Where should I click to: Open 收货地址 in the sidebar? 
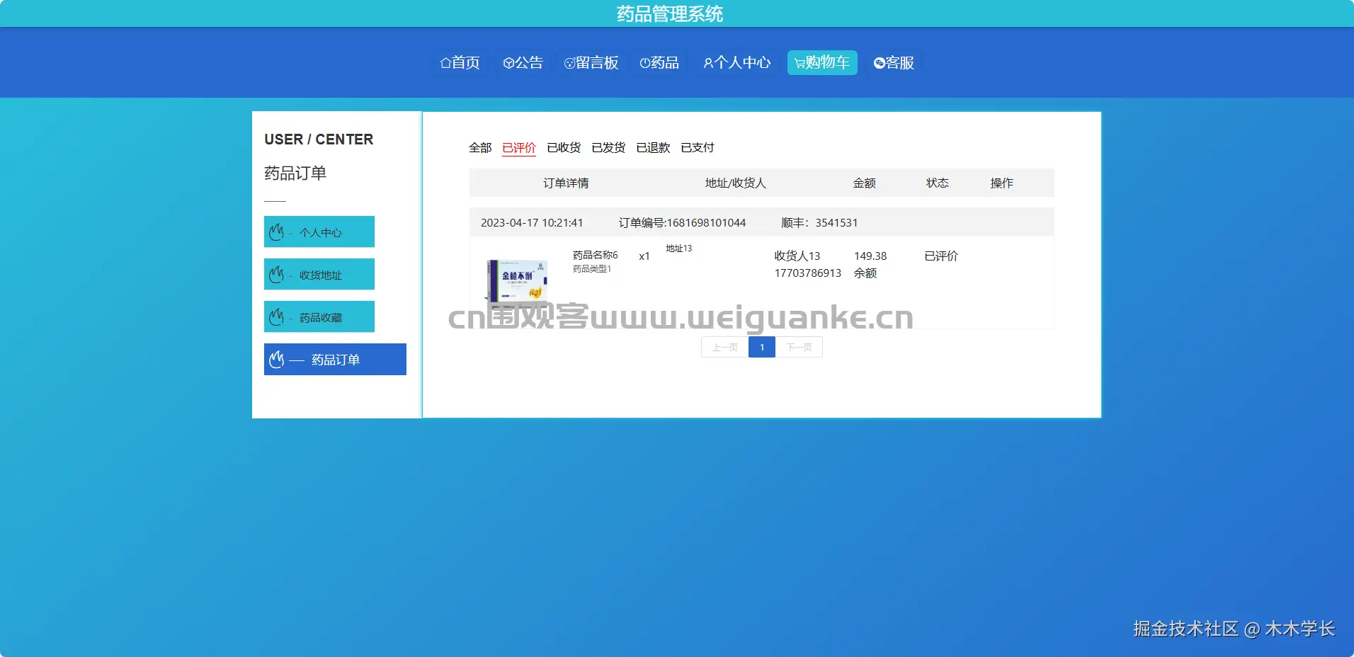(319, 274)
